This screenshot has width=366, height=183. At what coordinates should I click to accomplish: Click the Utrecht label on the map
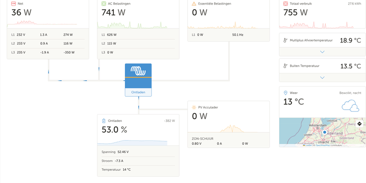tap(323, 142)
